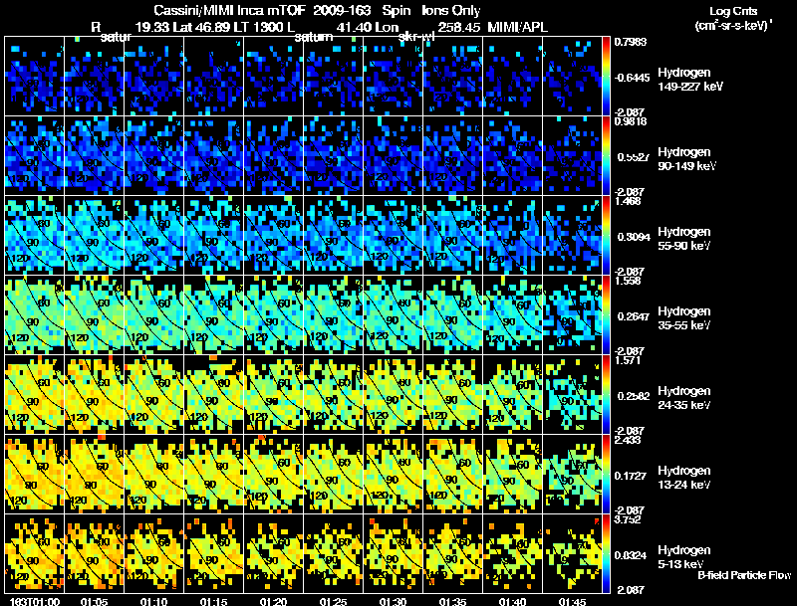Image resolution: width=797 pixels, height=606 pixels.
Task: Pick the color bar beside Hydrogen 55-90 keV
Action: [606, 236]
